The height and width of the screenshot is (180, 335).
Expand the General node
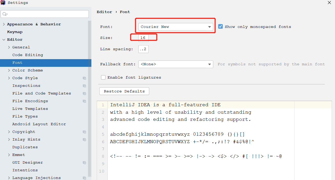pyautogui.click(x=9, y=47)
